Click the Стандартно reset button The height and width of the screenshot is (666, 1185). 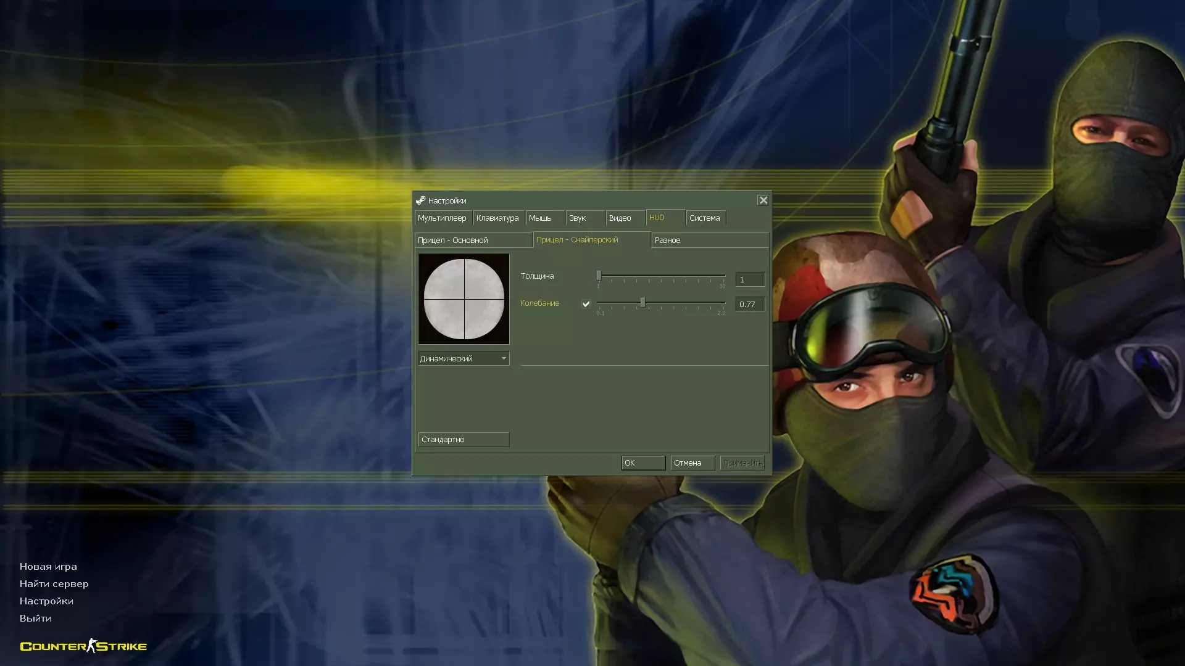pyautogui.click(x=463, y=440)
